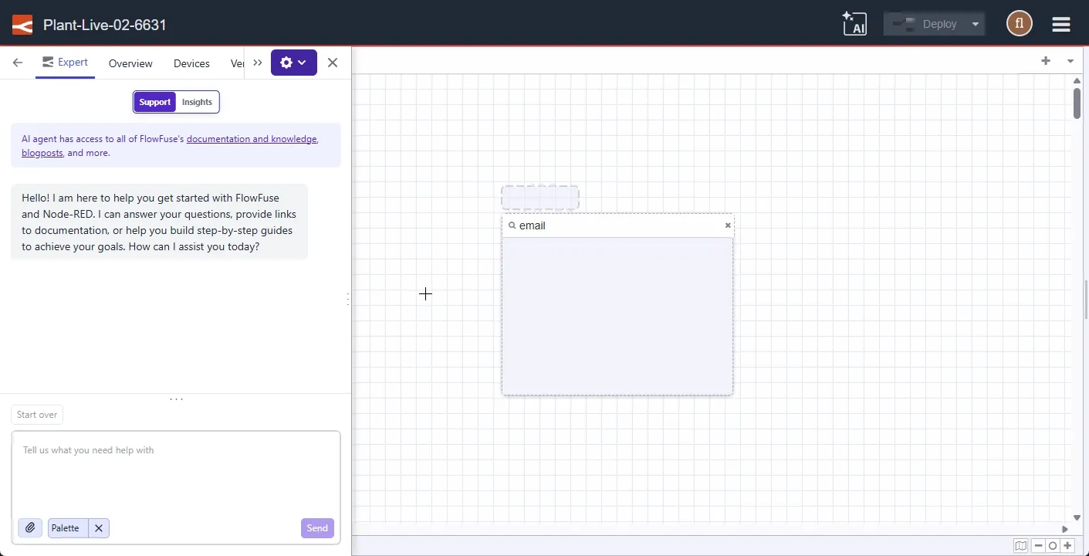Open the Overview tab
The height and width of the screenshot is (556, 1089).
(130, 63)
